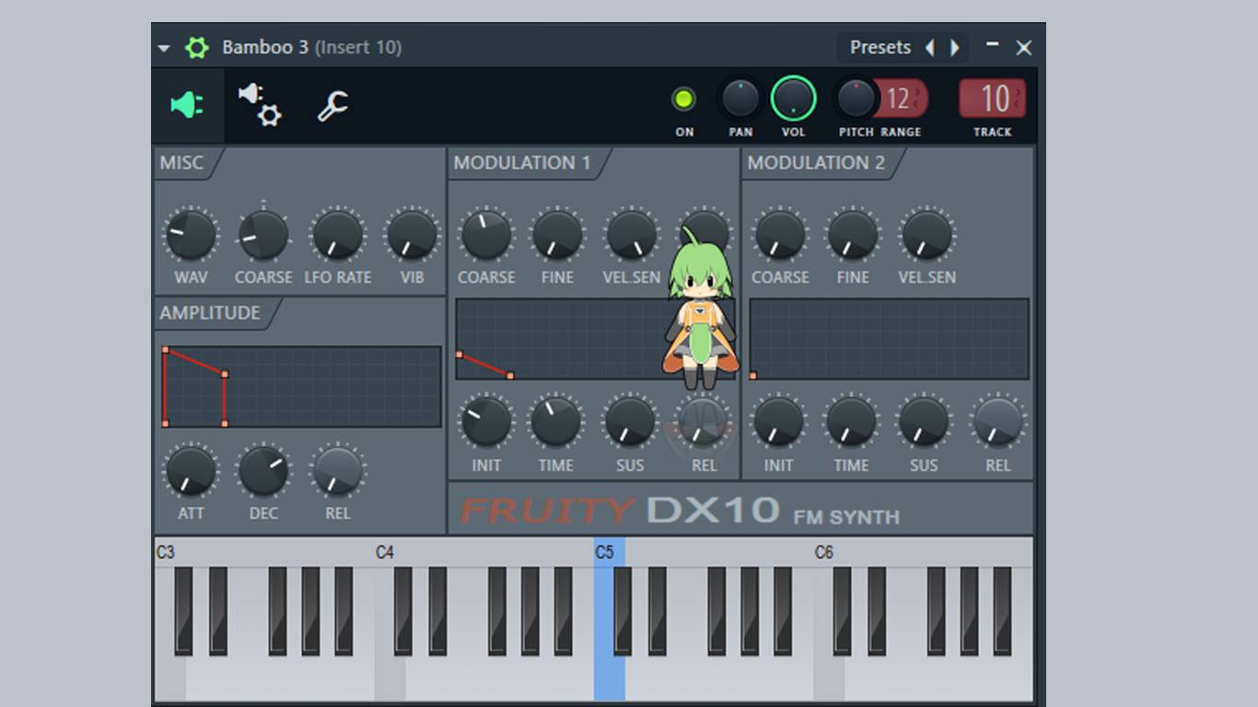Click the WAV knob in MISC
This screenshot has height=707, width=1258.
(191, 235)
